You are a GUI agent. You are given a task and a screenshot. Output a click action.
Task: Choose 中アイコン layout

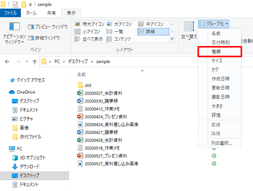pos(151,24)
